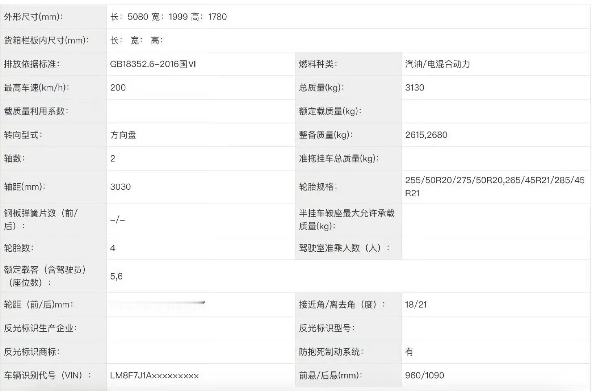Screen dimensions: 592x391
Task: Select the 轮胎数 label
Action: click(x=19, y=248)
